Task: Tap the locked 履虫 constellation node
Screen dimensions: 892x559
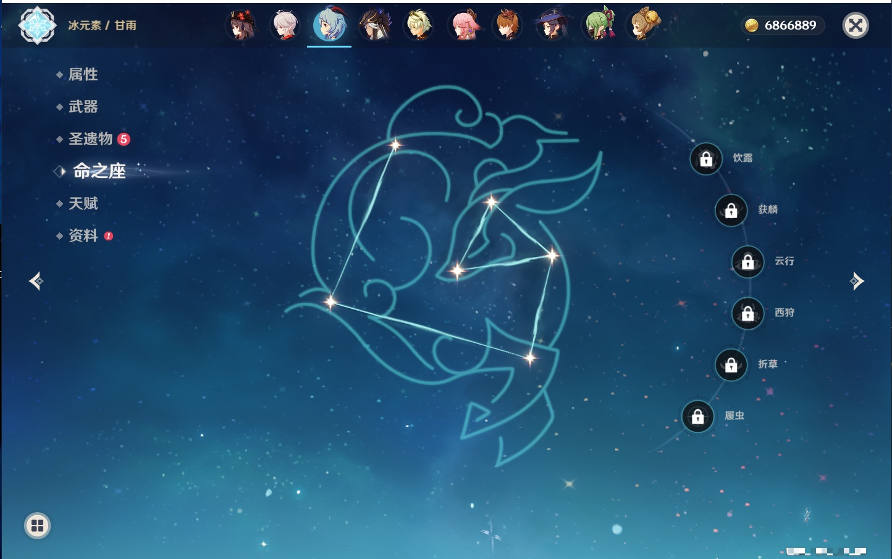Action: point(697,417)
